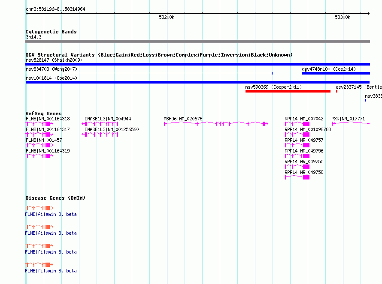Click the dgv4748n100 (Coe2014) label
382x284 pixels.
(329, 69)
